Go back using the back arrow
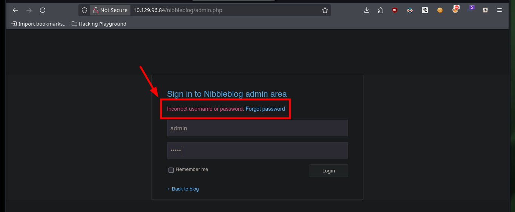Viewport: 515px width, 212px height. [x=15, y=10]
